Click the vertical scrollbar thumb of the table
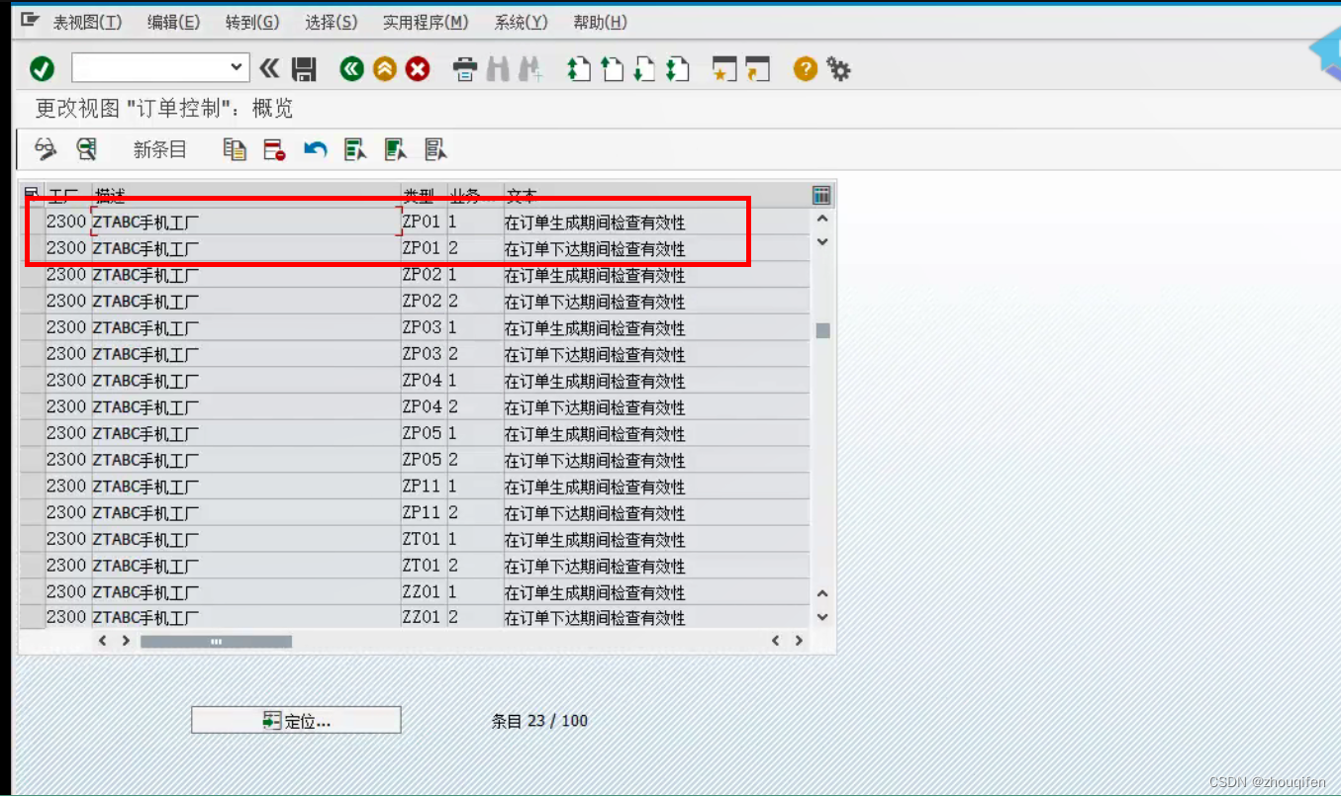 822,331
